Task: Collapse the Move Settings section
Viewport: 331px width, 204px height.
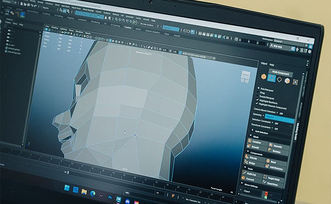Action: [x=242, y=183]
